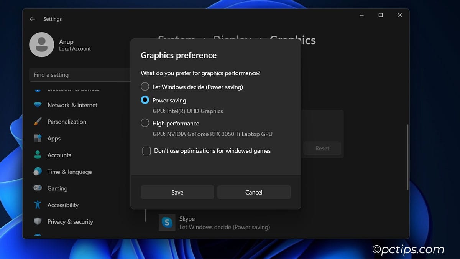Click Save in Graphics preference dialog

(177, 192)
